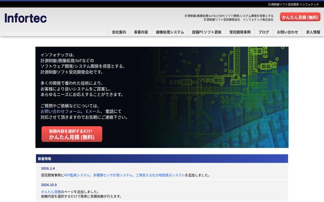Click the Eメール link
The image size is (324, 202).
pos(93,112)
